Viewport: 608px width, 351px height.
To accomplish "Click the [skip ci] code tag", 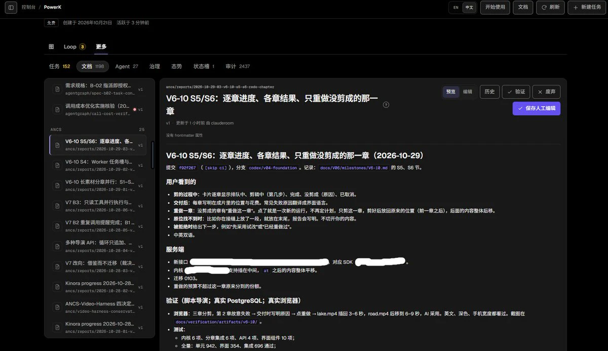I will pos(215,167).
